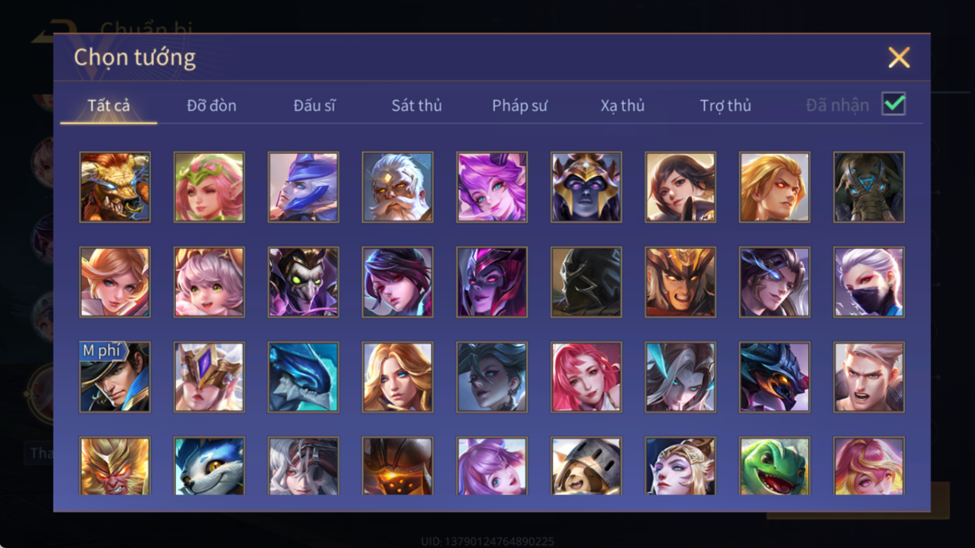Viewport: 975px width, 548px height.
Task: Select the green-eyed dark jester hero
Action: coord(304,282)
